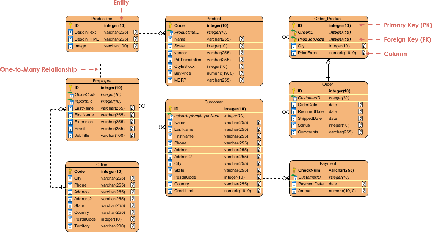Click the Territory varchar(200) data type
Screen dimensions: 432x232
[113, 226]
